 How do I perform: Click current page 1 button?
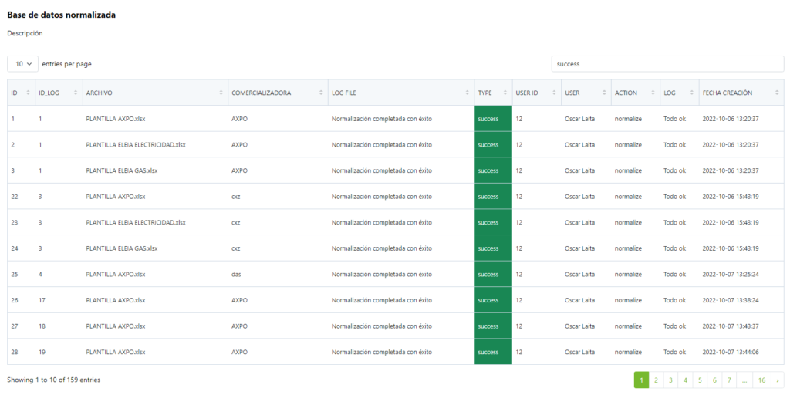[x=641, y=380]
